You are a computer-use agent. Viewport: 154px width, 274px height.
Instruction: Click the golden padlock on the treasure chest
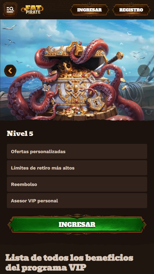click(96, 104)
